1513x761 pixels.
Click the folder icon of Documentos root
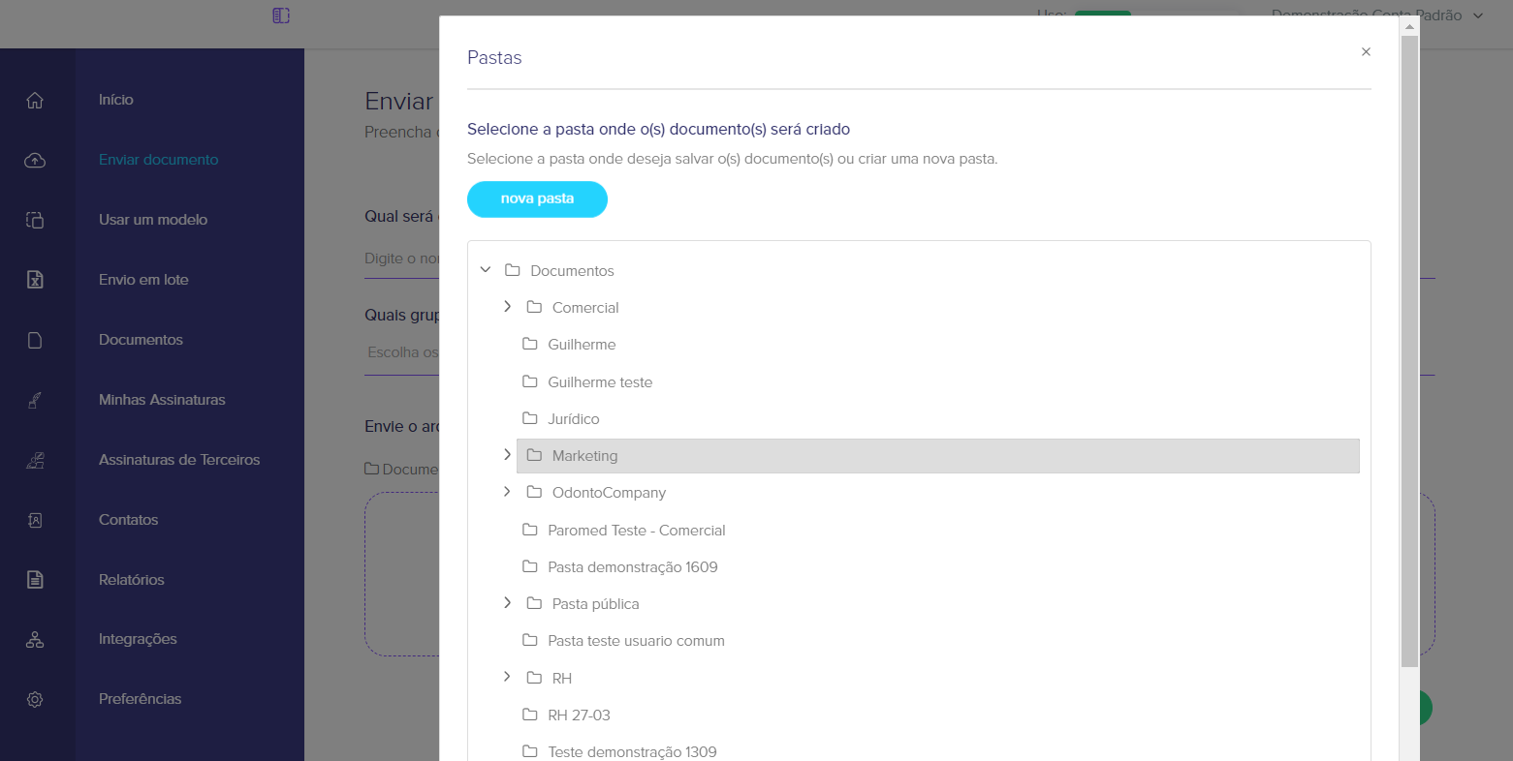513,270
